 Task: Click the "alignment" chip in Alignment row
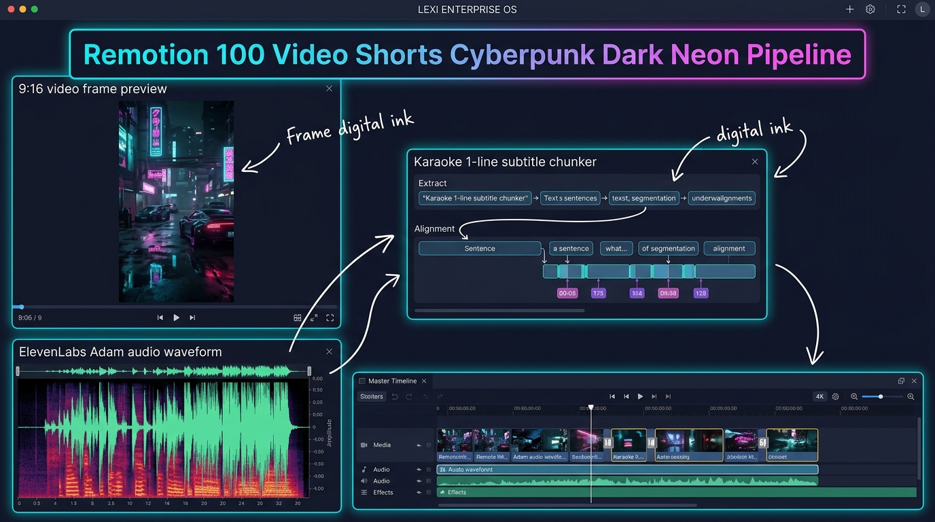click(729, 249)
